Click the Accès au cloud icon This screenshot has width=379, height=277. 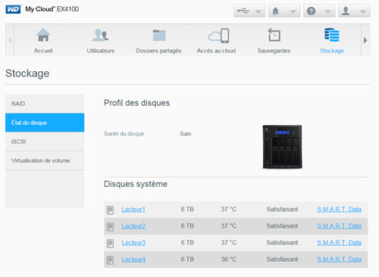tap(219, 36)
